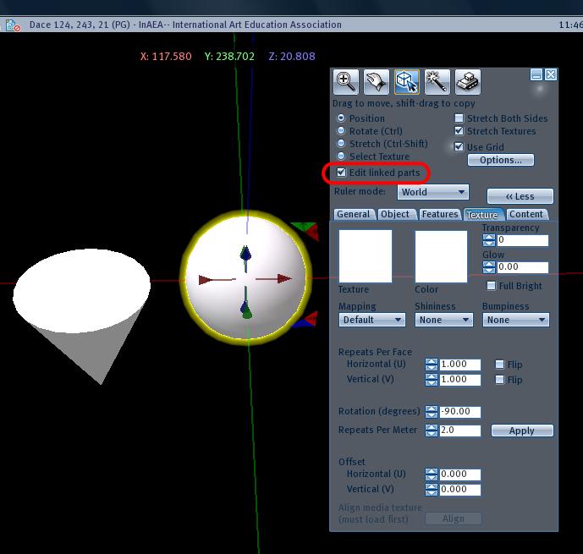Open the Shininess dropdown
The height and width of the screenshot is (554, 583).
[x=444, y=320]
